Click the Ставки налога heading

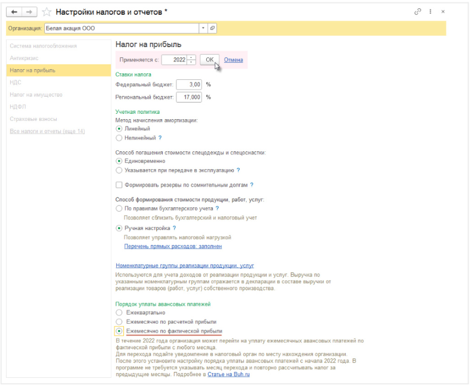[x=134, y=75]
